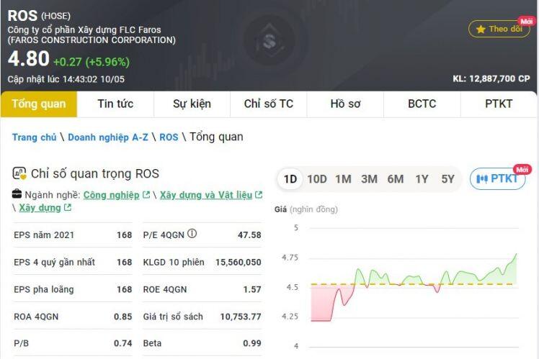Click the chart icon beside Chỉ số quan trọng
Screen dimensions: 539x359
point(19,173)
